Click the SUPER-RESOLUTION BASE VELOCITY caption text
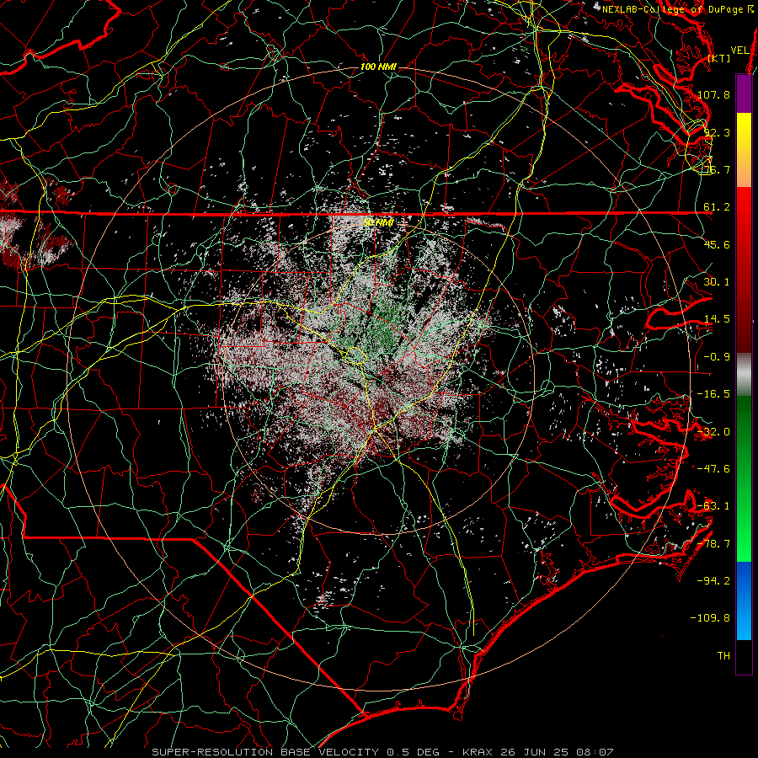Image resolution: width=758 pixels, height=758 pixels. [x=265, y=752]
